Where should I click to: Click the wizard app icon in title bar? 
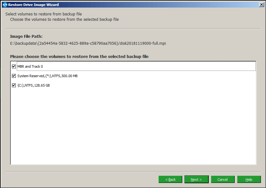5,5
